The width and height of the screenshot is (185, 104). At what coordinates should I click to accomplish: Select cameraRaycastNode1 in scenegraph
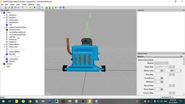coord(17,32)
